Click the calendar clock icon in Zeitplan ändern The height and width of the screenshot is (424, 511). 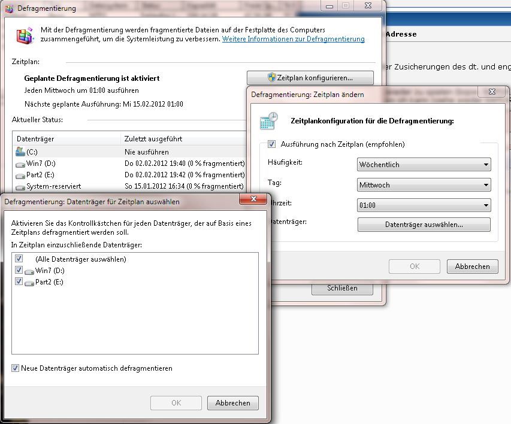[x=269, y=121]
